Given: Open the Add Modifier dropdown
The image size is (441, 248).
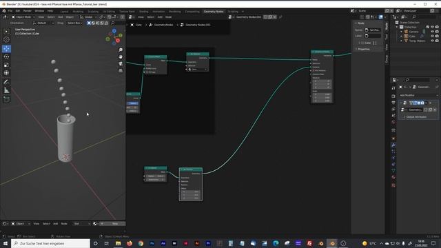Looking at the screenshot, I should point(418,95).
